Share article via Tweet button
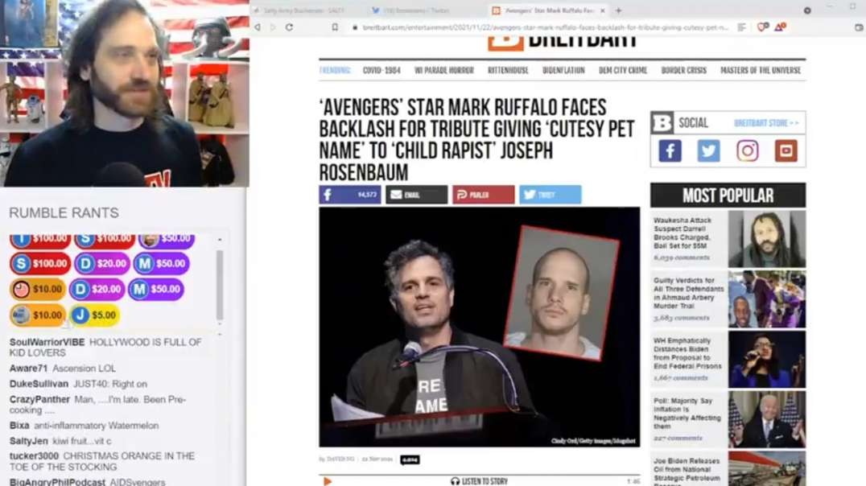The width and height of the screenshot is (866, 486). pyautogui.click(x=550, y=195)
